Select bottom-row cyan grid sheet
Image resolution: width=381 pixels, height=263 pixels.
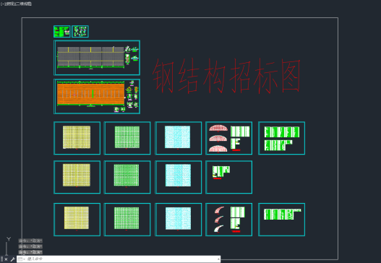179,220
